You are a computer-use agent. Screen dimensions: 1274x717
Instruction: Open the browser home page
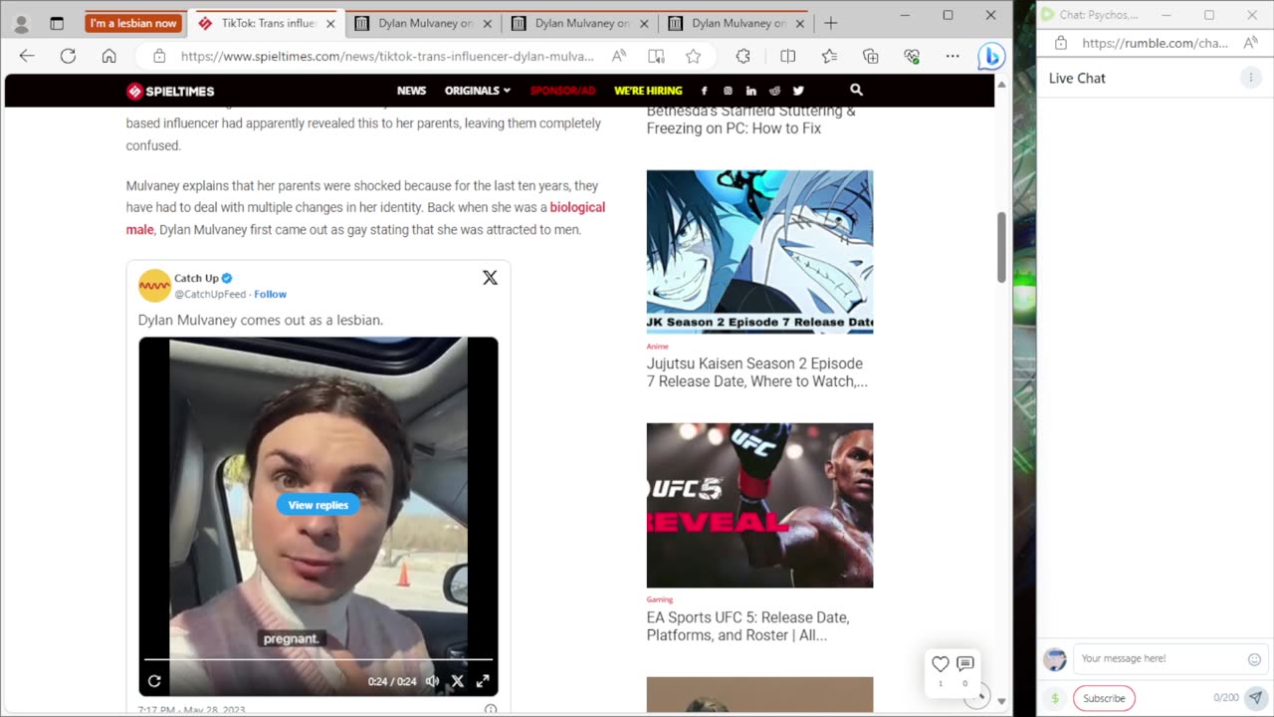pos(109,57)
